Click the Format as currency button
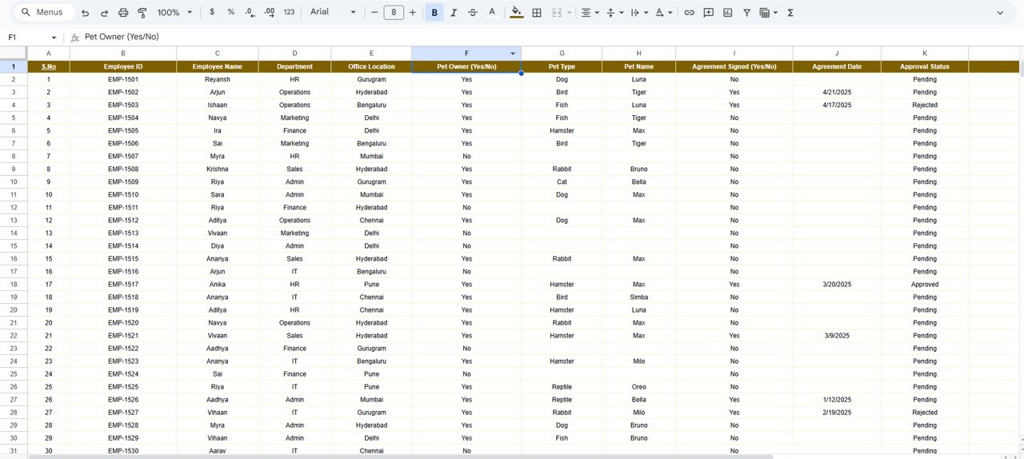The image size is (1024, 459). [x=211, y=13]
